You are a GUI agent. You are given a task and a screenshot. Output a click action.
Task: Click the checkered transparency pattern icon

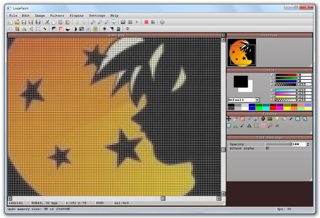[123, 22]
